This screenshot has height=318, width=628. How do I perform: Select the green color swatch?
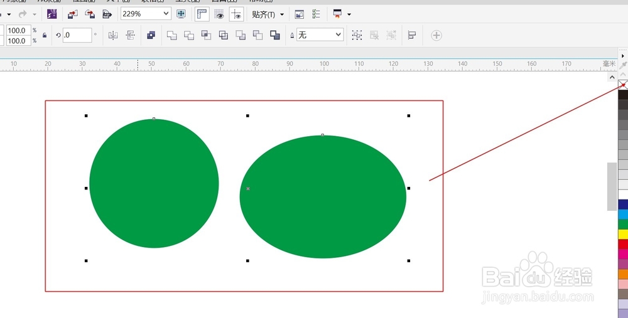623,225
